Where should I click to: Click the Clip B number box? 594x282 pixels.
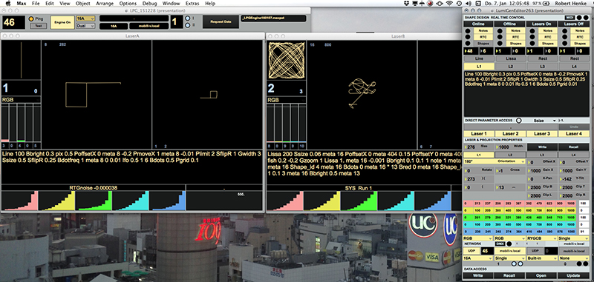click(543, 187)
